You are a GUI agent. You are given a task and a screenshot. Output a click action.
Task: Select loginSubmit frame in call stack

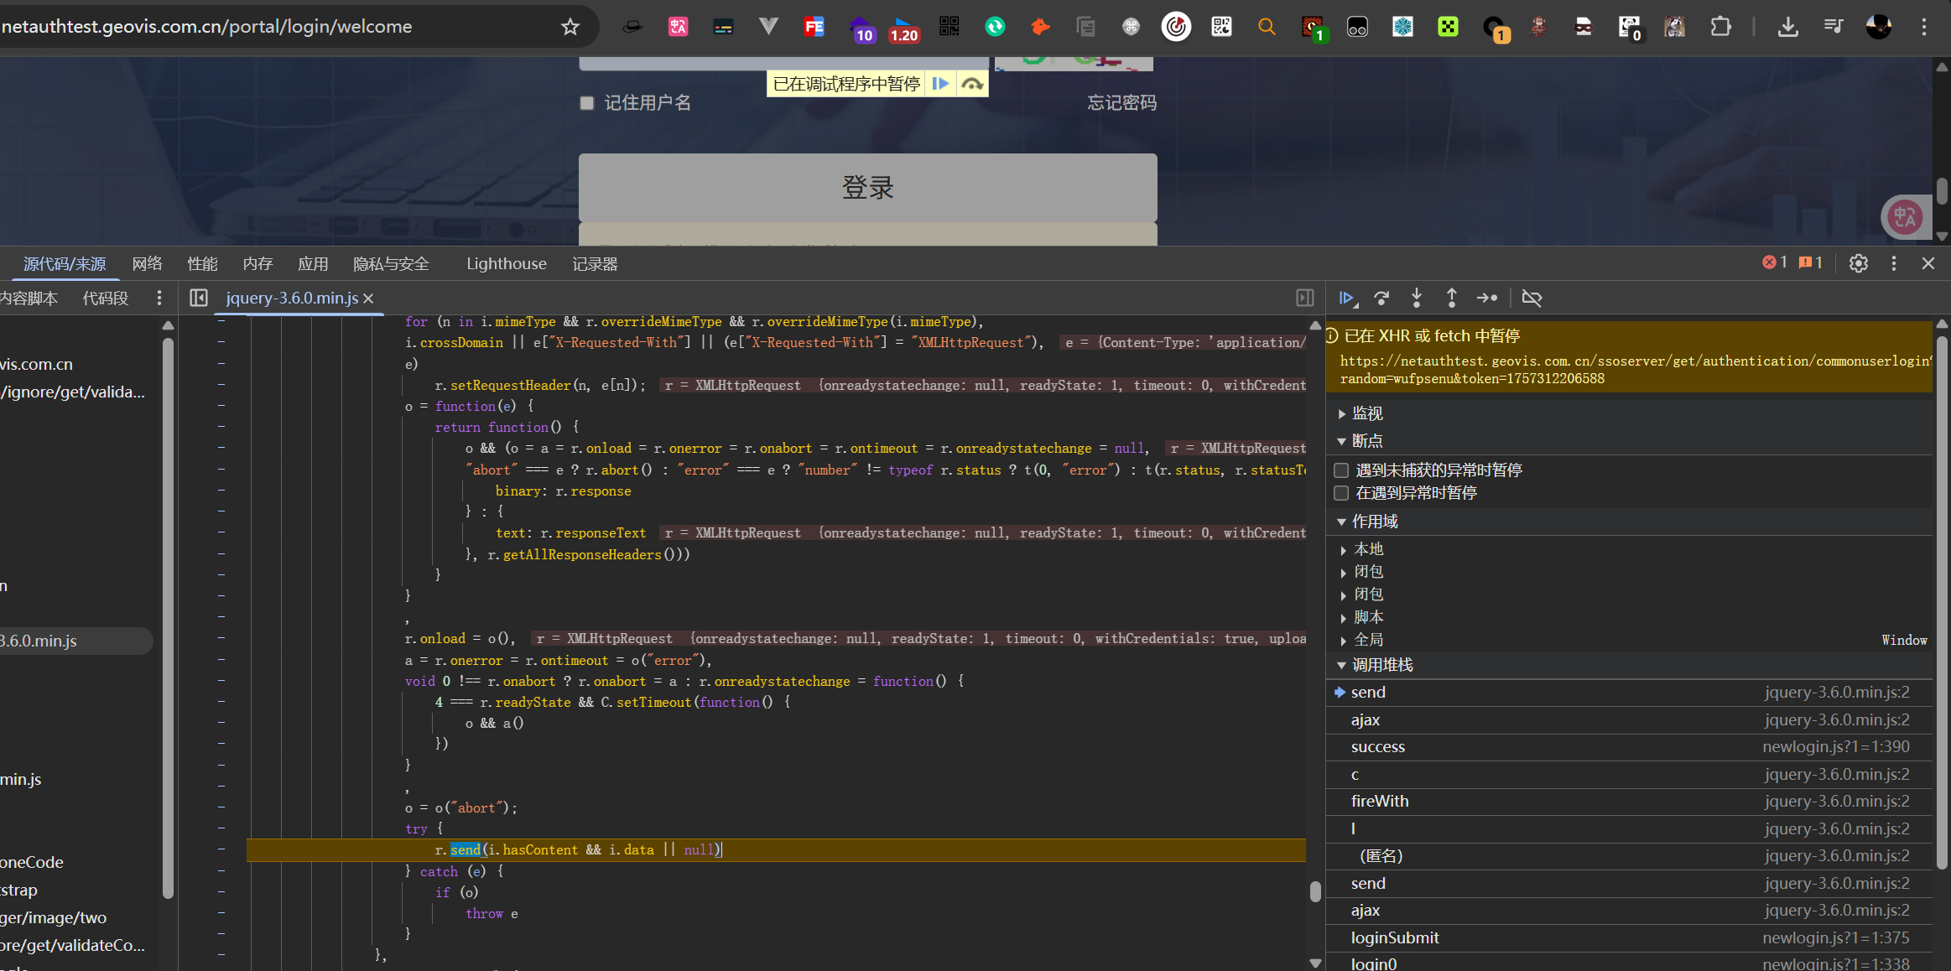tap(1394, 937)
